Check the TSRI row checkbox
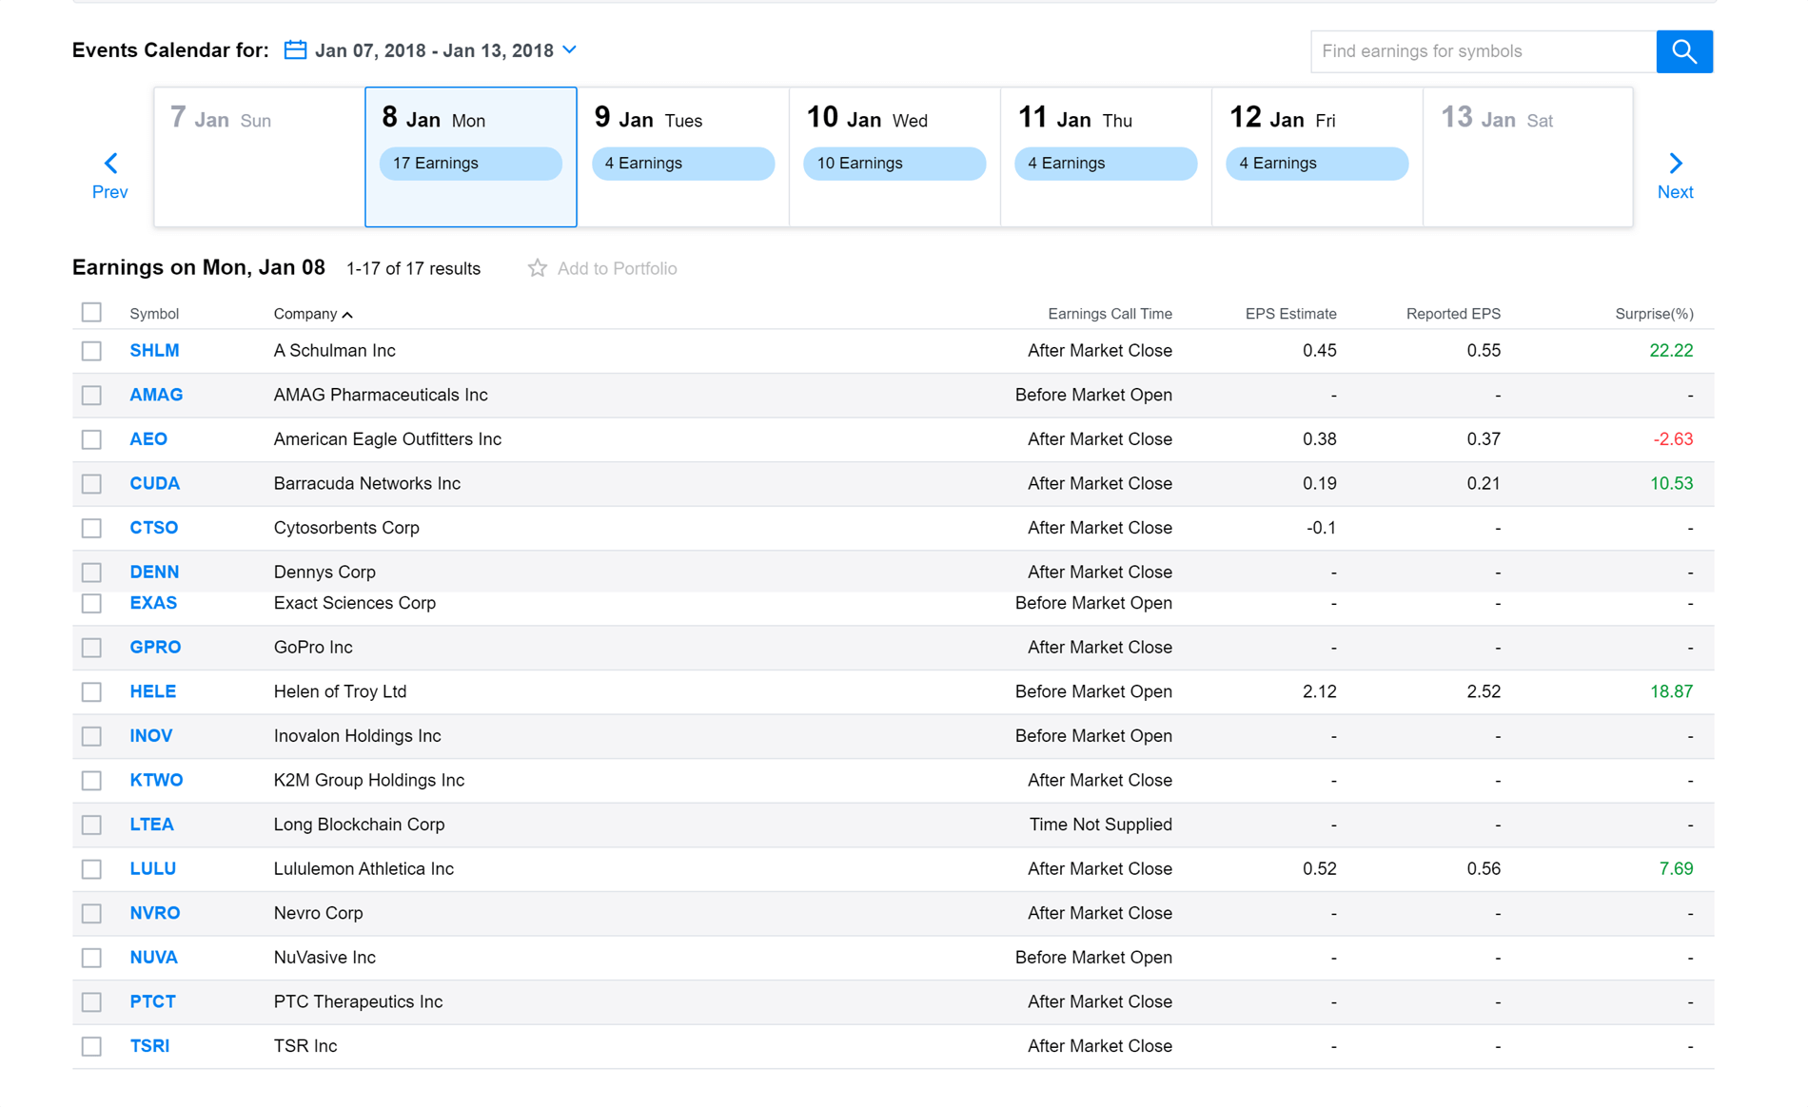 point(91,1046)
